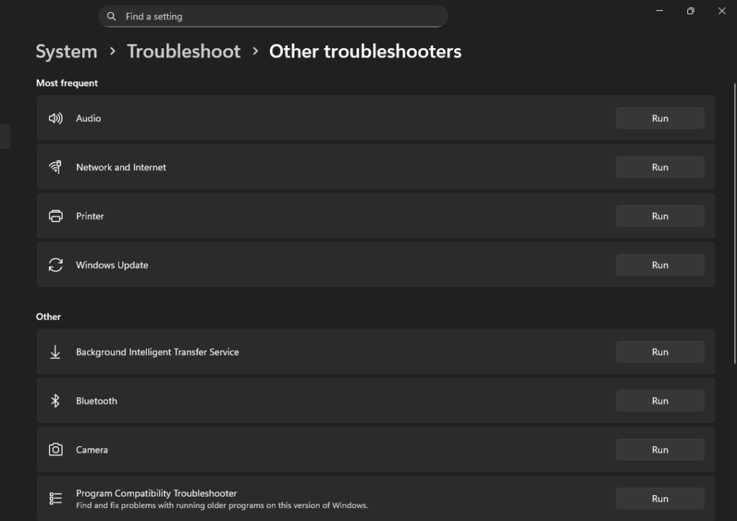737x521 pixels.
Task: Click the Network and Internet icon
Action: point(55,167)
